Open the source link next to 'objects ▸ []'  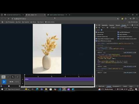[x=130, y=53]
